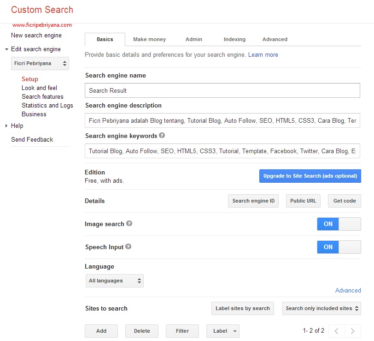Open the Ficri Pebriyana engine selector
374x341 pixels.
40,63
